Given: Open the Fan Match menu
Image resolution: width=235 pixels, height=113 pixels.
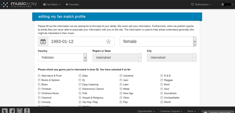Looking at the screenshot, I should click(x=52, y=4).
